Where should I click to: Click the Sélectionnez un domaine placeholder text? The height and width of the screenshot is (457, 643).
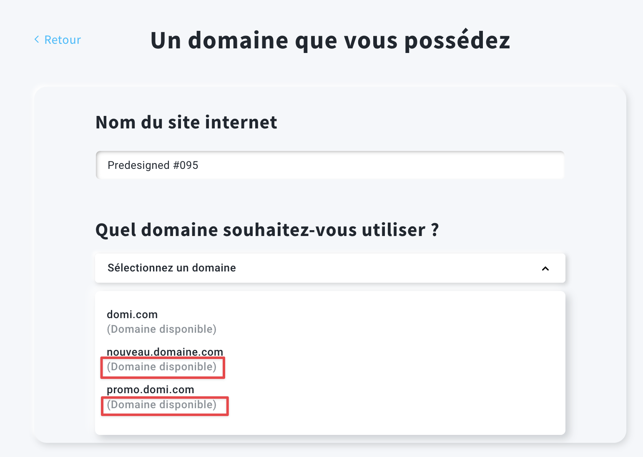[x=172, y=268]
